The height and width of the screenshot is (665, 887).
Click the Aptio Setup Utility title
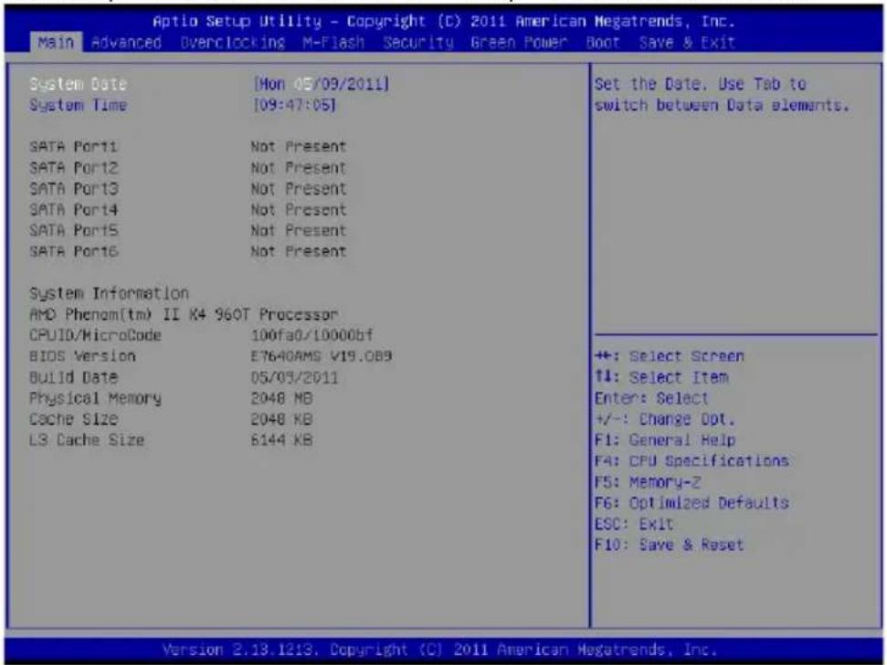coord(444,22)
